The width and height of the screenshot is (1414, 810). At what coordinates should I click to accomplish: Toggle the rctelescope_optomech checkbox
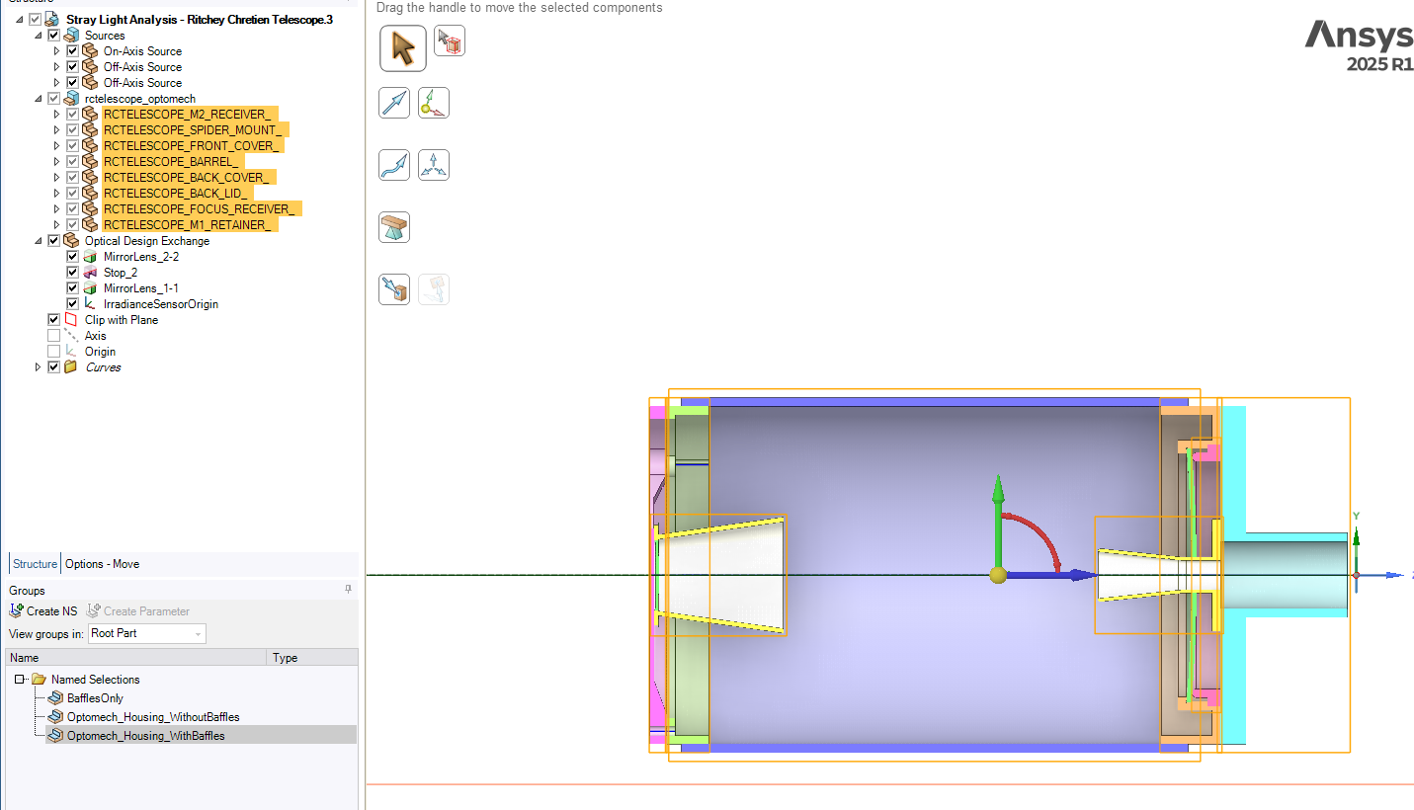pos(53,99)
